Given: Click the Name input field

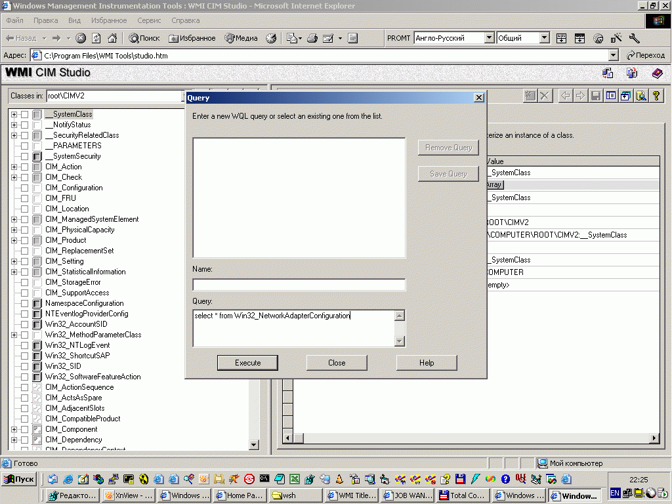Looking at the screenshot, I should point(299,285).
